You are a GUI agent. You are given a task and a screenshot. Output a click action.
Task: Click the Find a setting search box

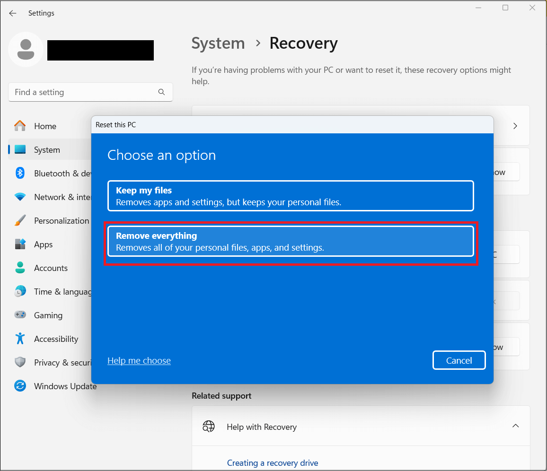coord(90,92)
